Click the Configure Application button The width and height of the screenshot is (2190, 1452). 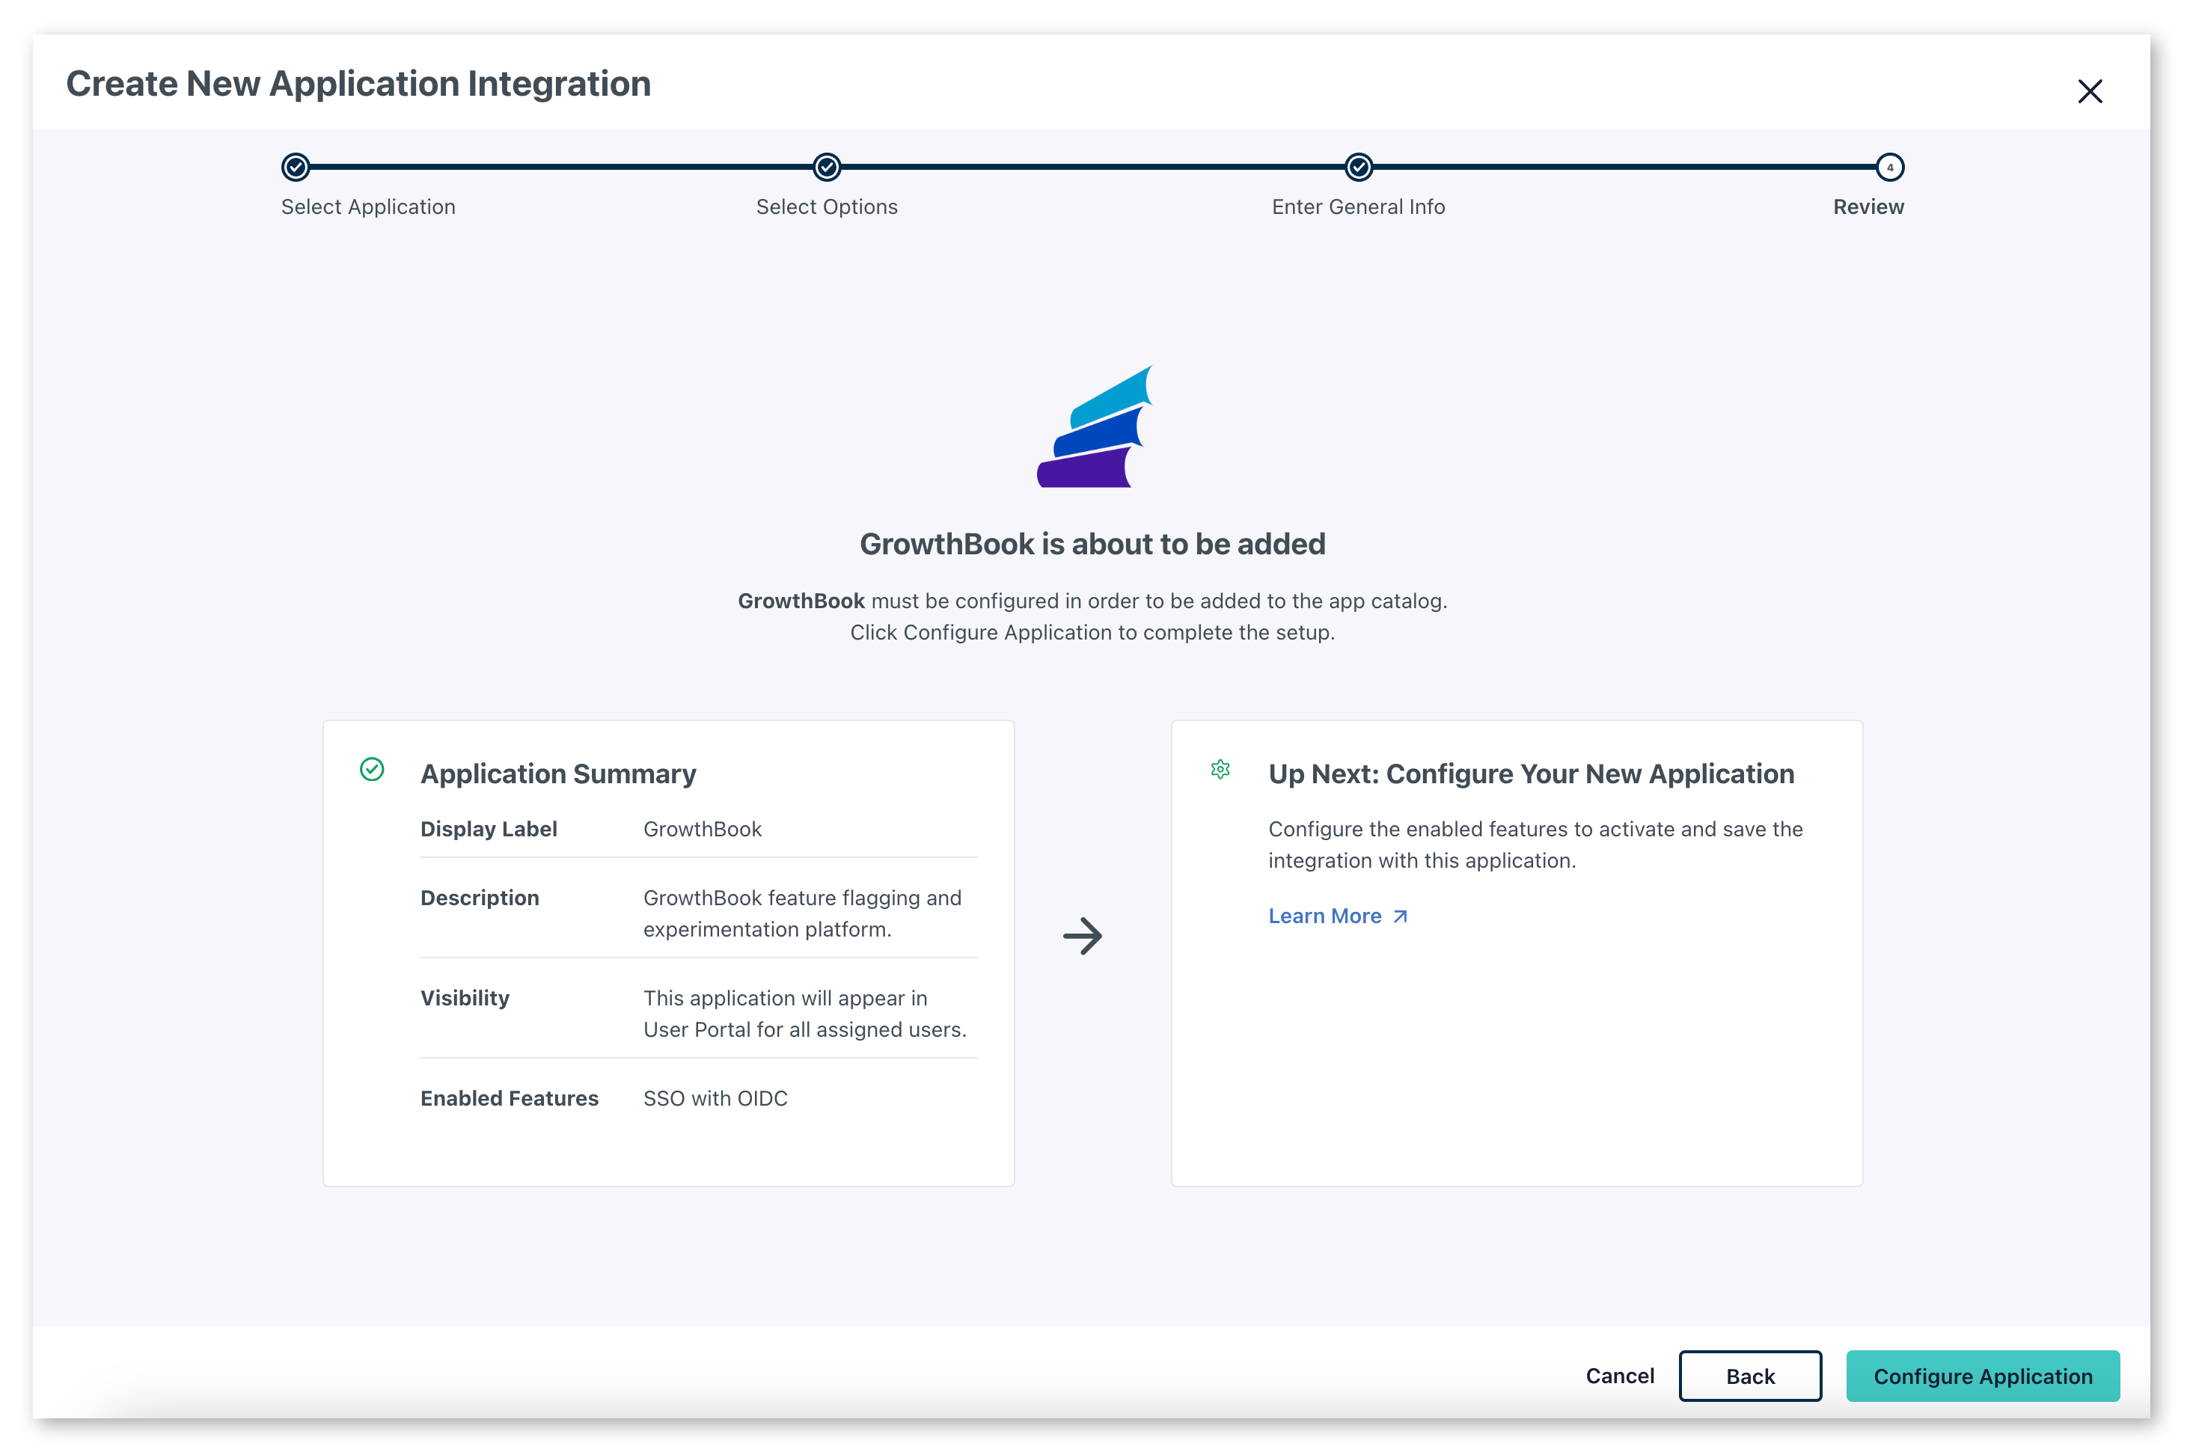(1983, 1375)
